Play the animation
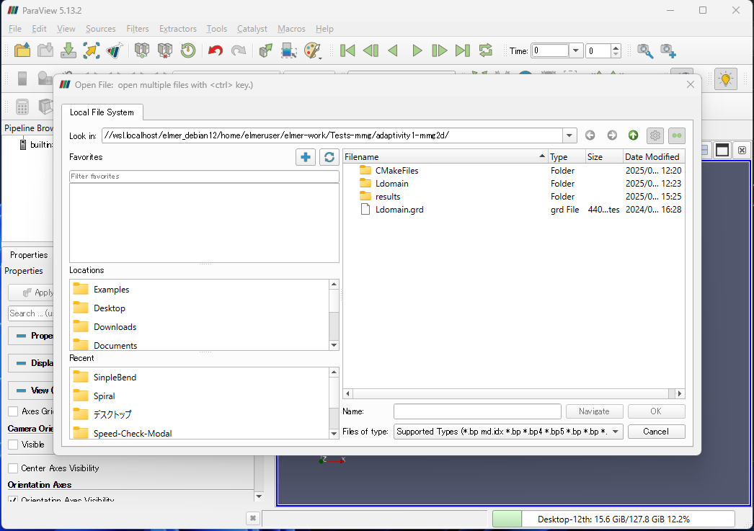The image size is (754, 531). [x=417, y=50]
